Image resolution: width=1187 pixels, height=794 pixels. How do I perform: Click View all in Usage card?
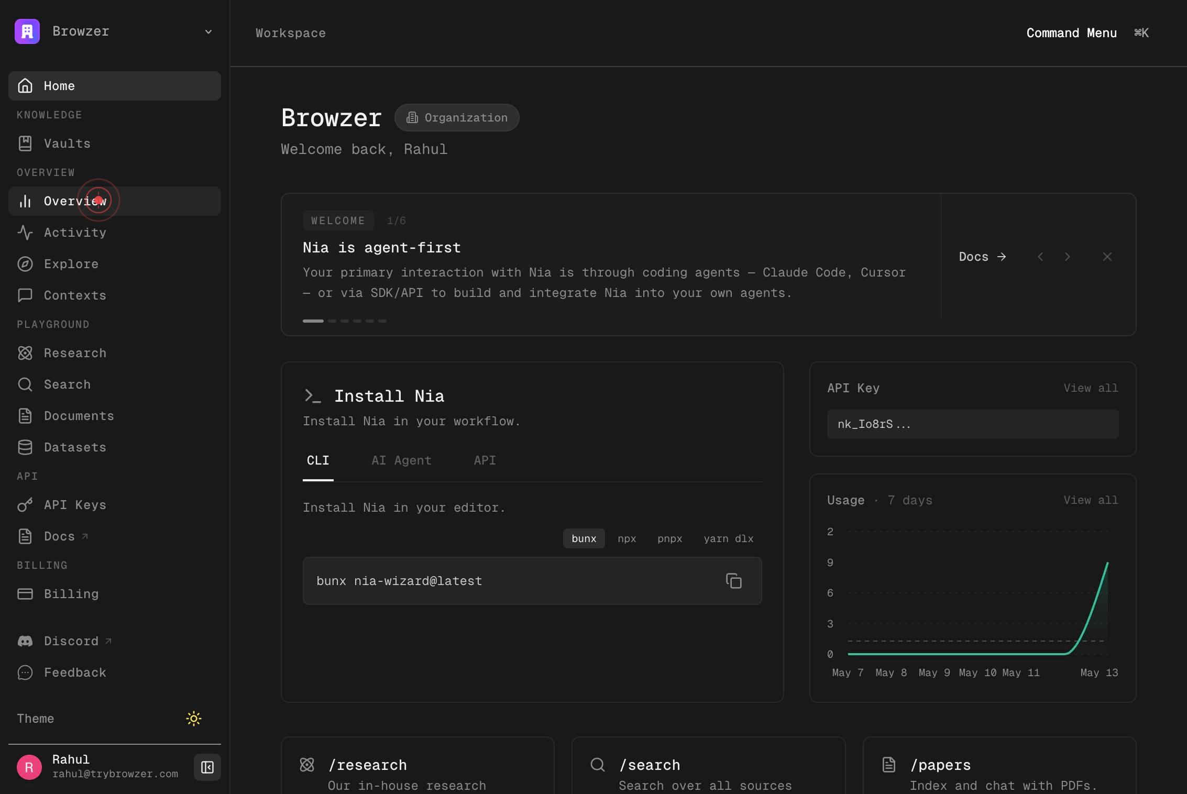tap(1091, 500)
